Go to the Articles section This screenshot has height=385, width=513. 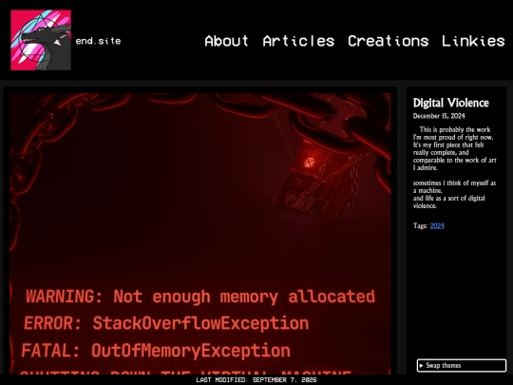pos(298,41)
